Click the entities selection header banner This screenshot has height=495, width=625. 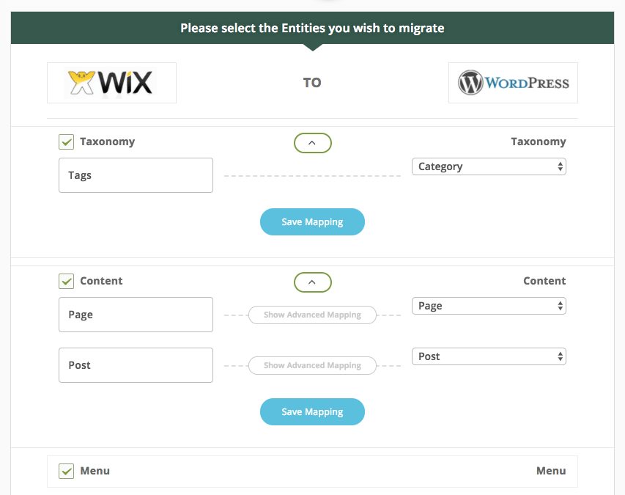coord(312,28)
